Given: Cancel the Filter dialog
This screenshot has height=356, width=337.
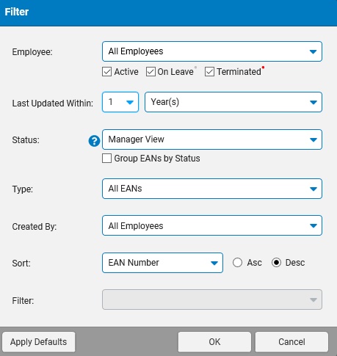Looking at the screenshot, I should (x=291, y=342).
